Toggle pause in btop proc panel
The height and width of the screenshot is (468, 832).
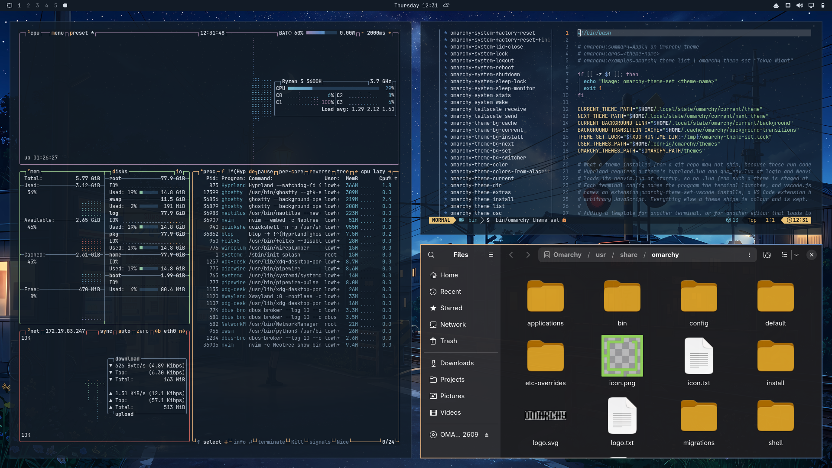pos(265,172)
